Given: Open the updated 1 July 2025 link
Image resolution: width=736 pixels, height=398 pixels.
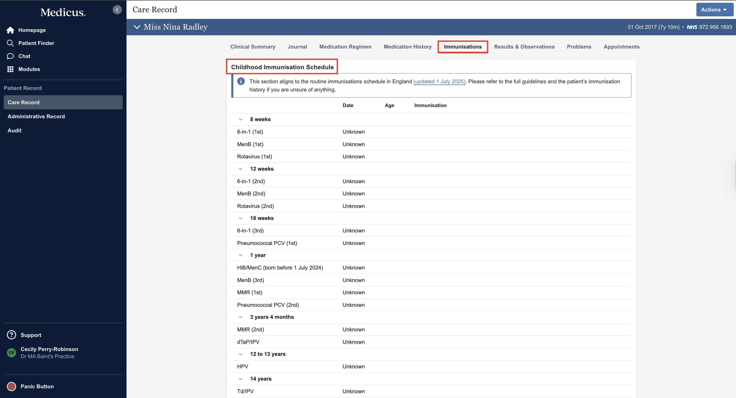Looking at the screenshot, I should [x=439, y=81].
